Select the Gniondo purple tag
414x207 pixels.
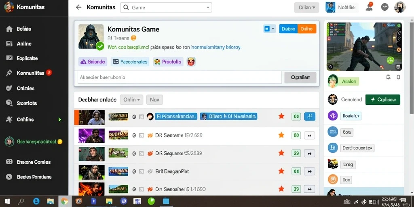click(93, 62)
